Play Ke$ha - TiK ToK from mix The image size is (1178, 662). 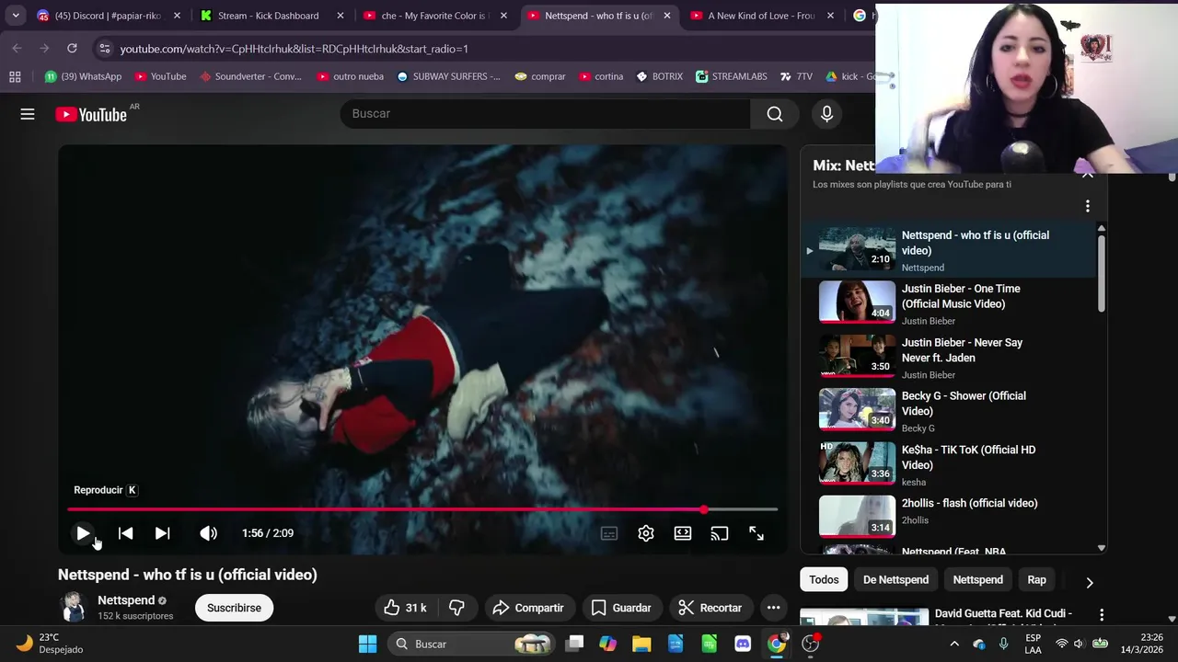click(948, 465)
